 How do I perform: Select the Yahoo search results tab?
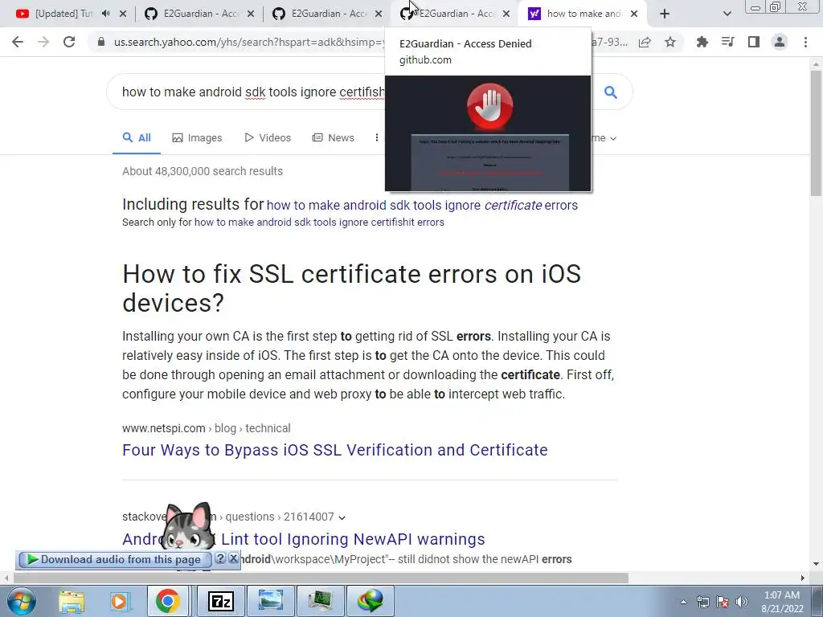click(583, 14)
